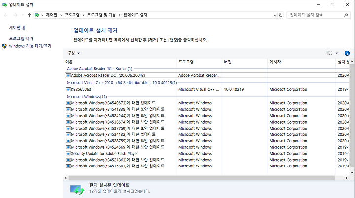Screen dimensions: 355x198
Task: Click Microsoft Visual C++ program cell
Action: [x=199, y=89]
